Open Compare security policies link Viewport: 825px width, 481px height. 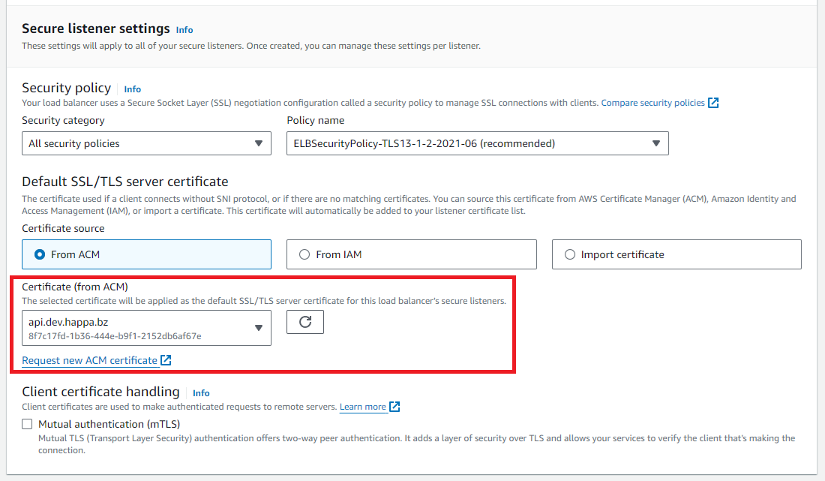tap(653, 103)
